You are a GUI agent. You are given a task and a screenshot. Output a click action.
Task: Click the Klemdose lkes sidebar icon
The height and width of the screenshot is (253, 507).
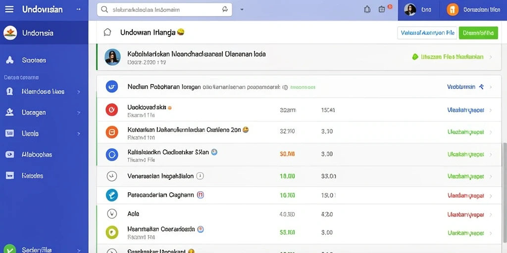coord(10,91)
